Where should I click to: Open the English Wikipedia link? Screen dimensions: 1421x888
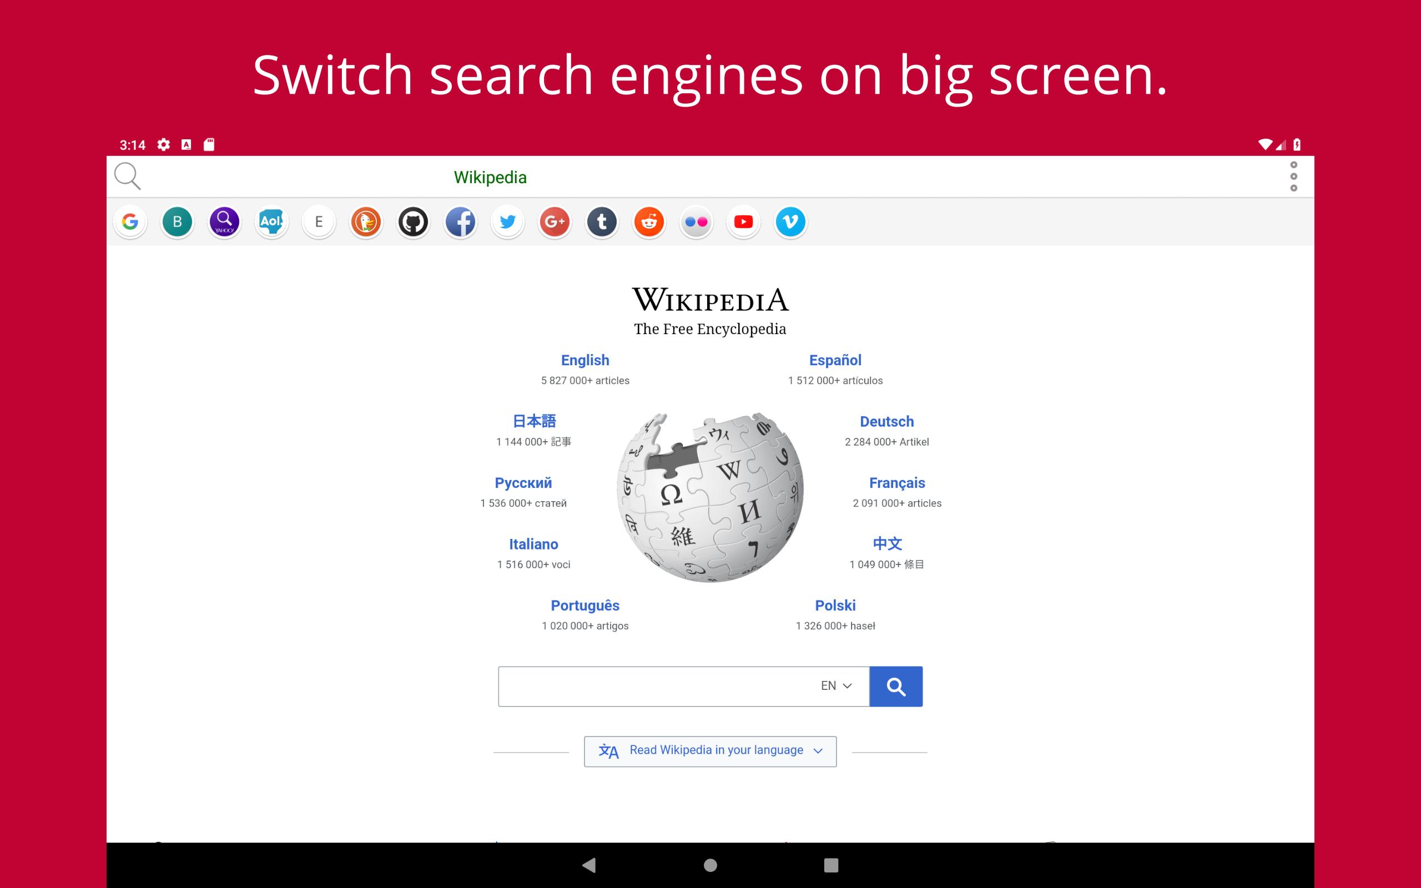(x=585, y=360)
